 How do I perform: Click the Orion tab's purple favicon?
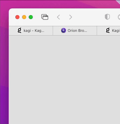coord(63,30)
